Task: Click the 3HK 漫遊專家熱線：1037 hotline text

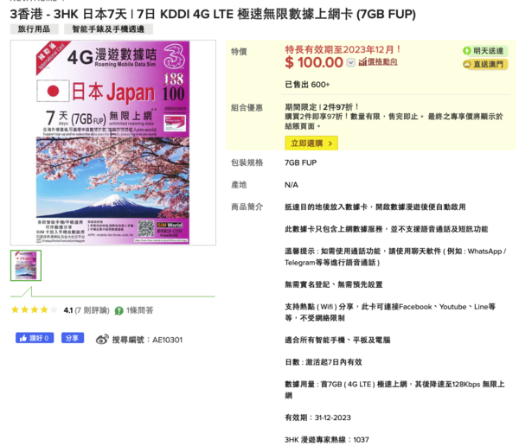Action: point(327,440)
